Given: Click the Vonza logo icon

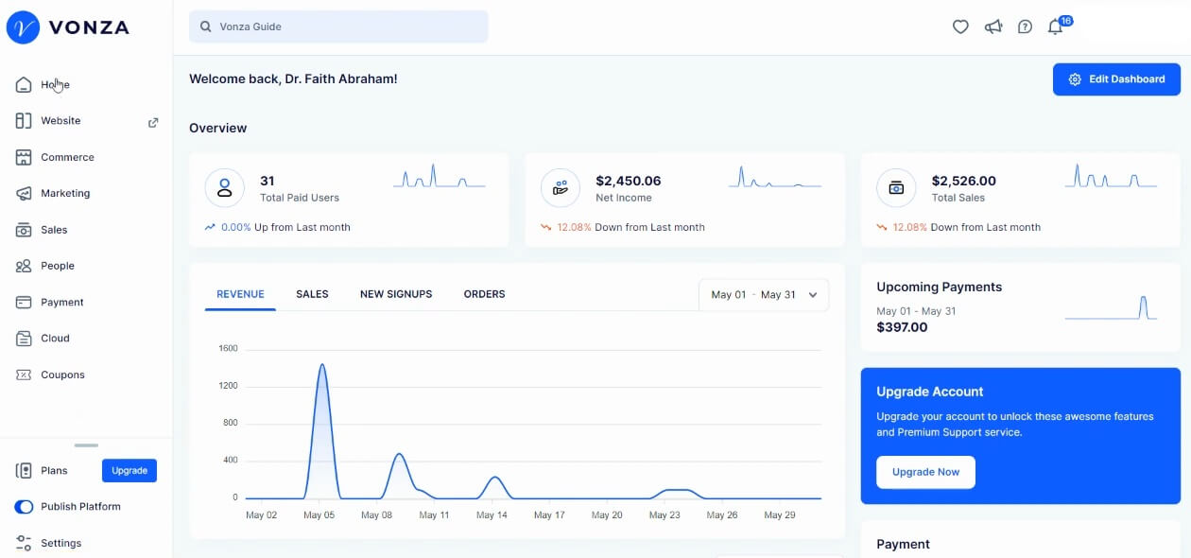Looking at the screenshot, I should [23, 27].
